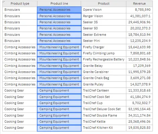Click Camping Equipment in the TrailChef Canteen row
The width and height of the screenshot is (158, 134).
[x=59, y=90]
